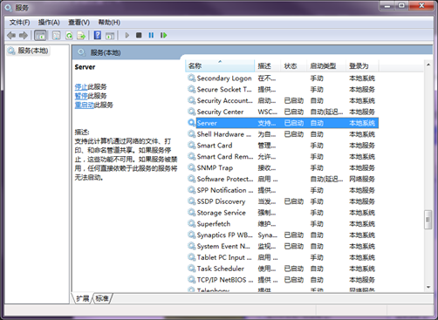The image size is (438, 320).
Task: Select 服务(本地) in the left tree
Action: (x=29, y=51)
